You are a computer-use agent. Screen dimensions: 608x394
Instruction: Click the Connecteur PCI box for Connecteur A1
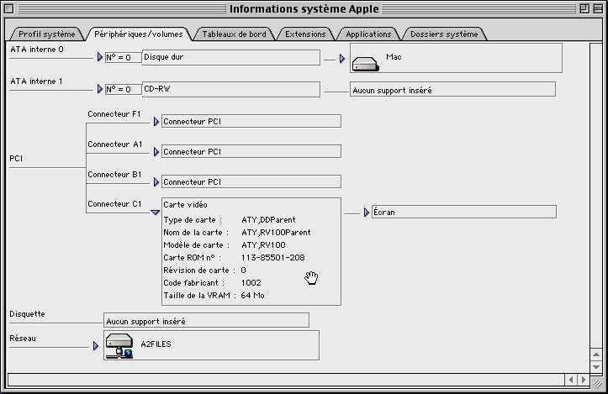251,151
